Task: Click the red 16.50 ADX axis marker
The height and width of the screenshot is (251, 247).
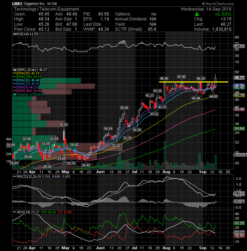Action: [x=239, y=235]
